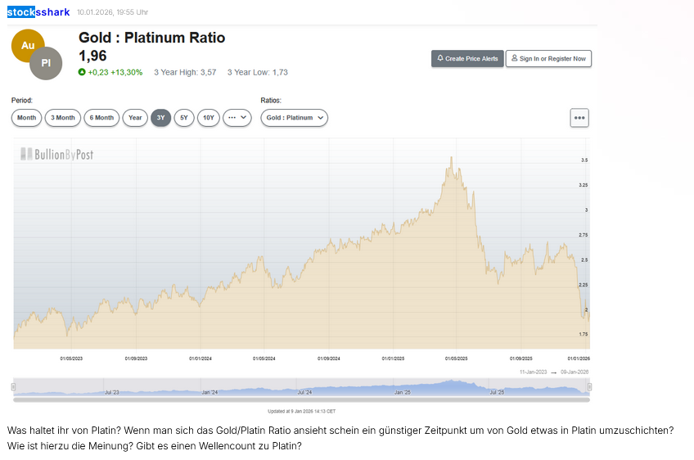Open the stocksshark user profile link
Image resolution: width=694 pixels, height=460 pixels.
[38, 12]
